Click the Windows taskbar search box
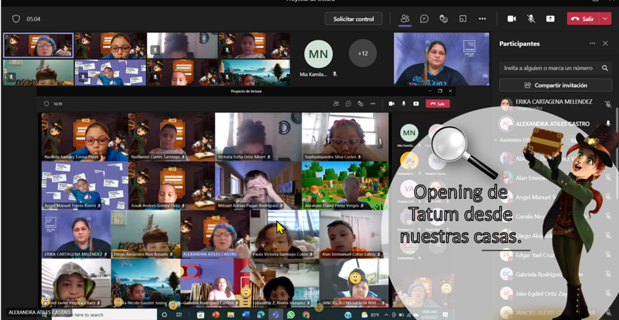The height and width of the screenshot is (320, 619). pyautogui.click(x=105, y=315)
